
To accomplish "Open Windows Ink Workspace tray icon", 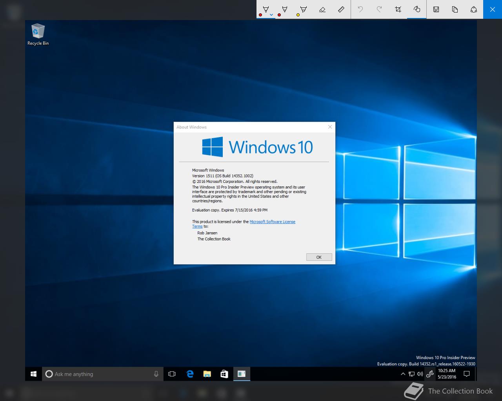I will (430, 374).
